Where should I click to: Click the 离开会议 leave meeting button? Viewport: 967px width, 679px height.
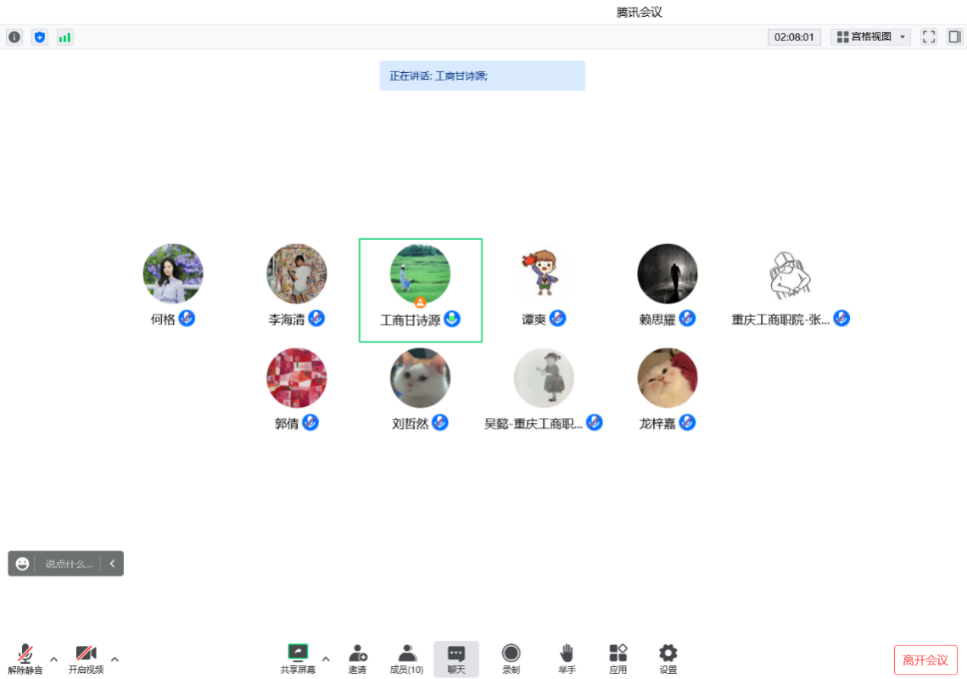925,660
